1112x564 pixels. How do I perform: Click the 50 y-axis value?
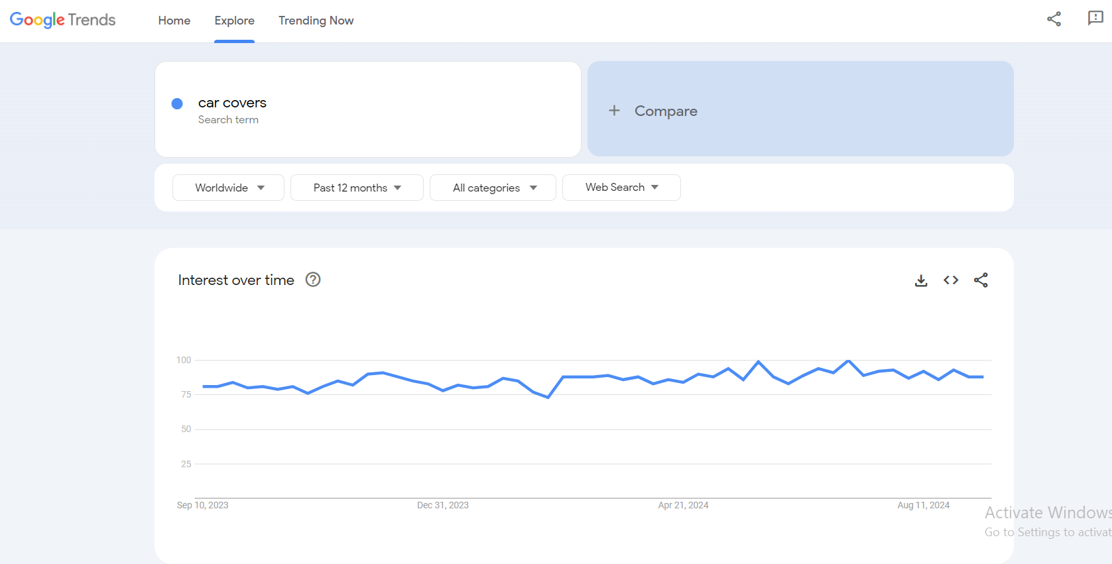(186, 429)
